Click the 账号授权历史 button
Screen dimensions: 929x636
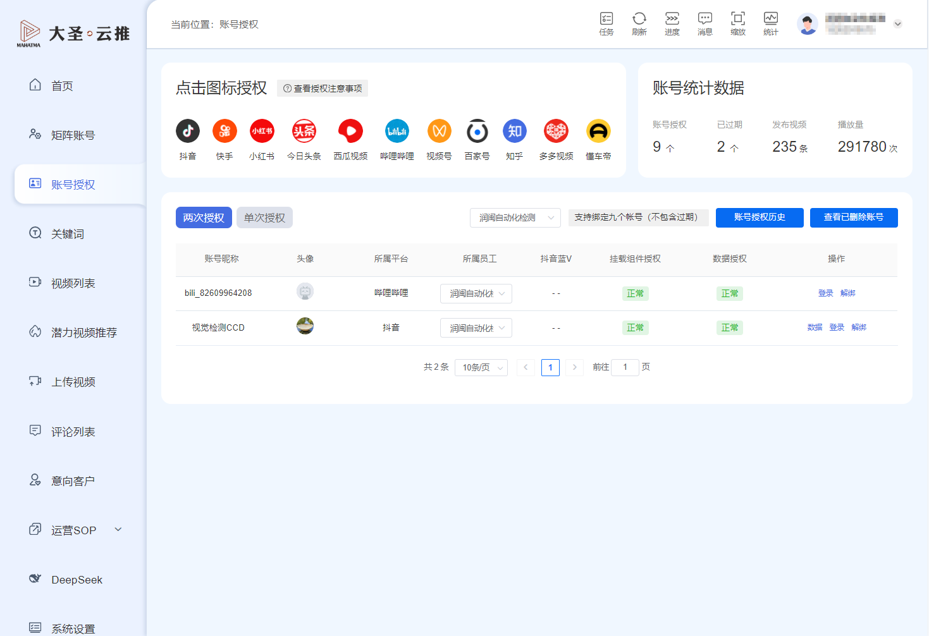tap(760, 217)
